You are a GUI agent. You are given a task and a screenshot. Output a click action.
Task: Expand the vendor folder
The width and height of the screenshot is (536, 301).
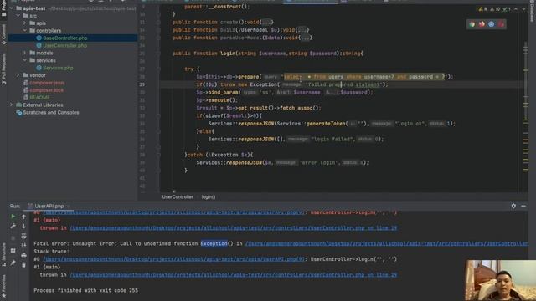[18, 75]
